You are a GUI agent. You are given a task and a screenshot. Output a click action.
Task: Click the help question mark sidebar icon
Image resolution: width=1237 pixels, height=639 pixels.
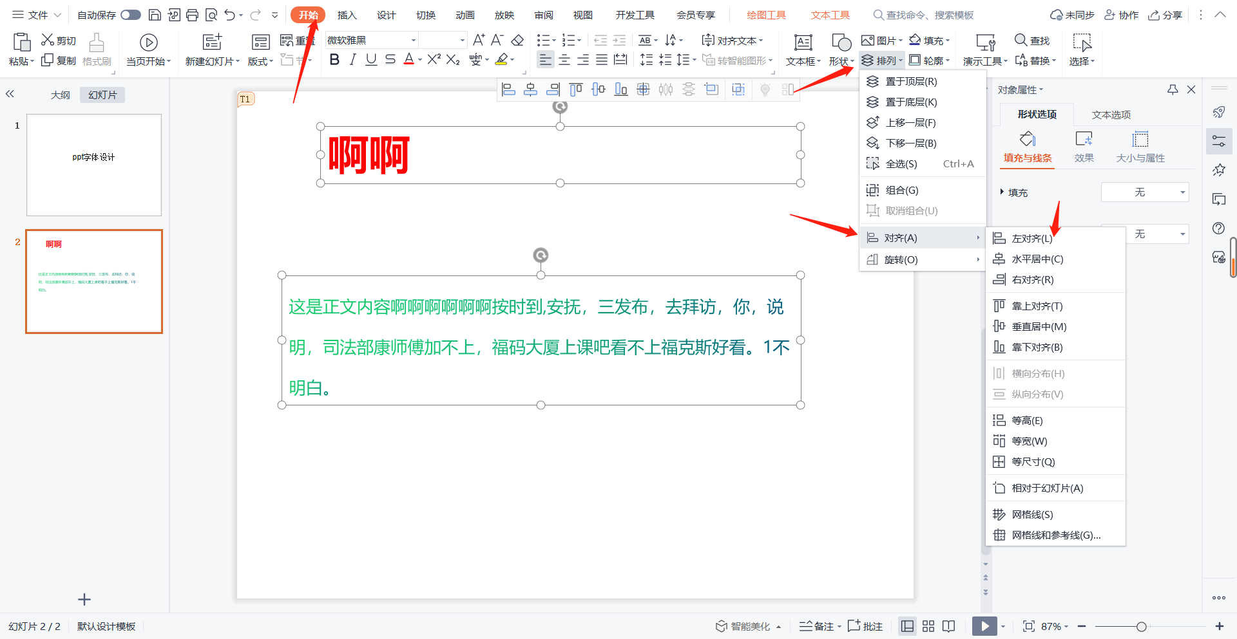click(1218, 228)
